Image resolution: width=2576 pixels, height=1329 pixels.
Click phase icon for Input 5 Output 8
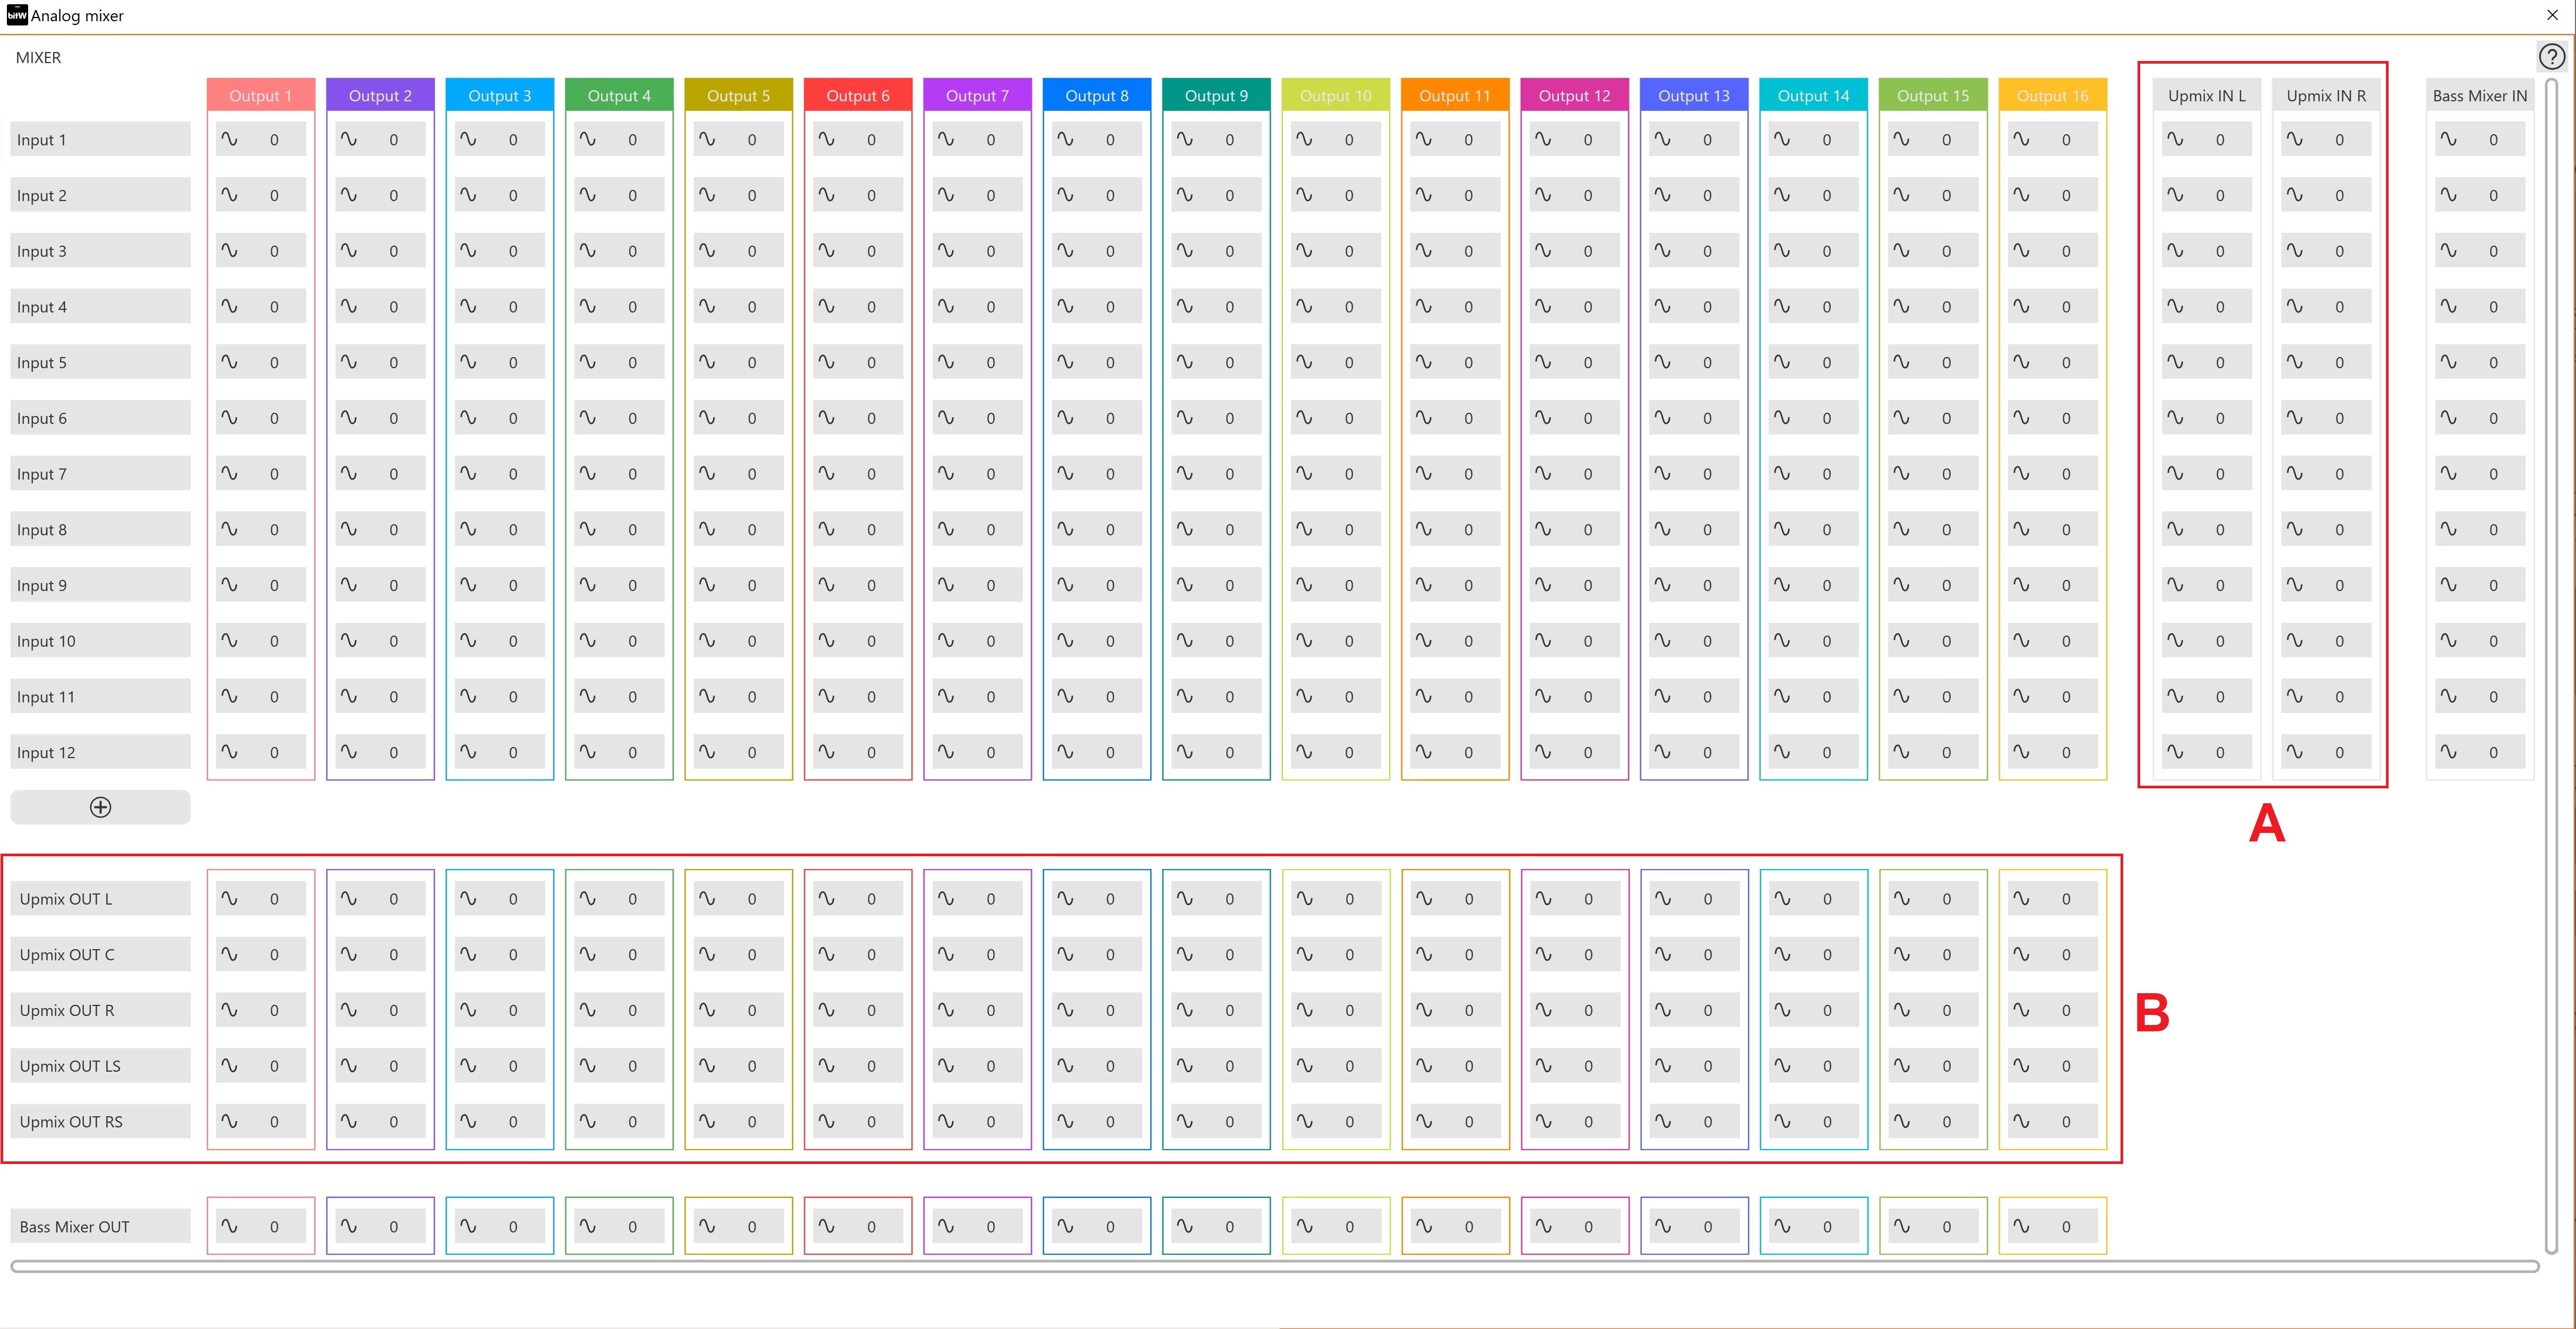tap(1065, 362)
